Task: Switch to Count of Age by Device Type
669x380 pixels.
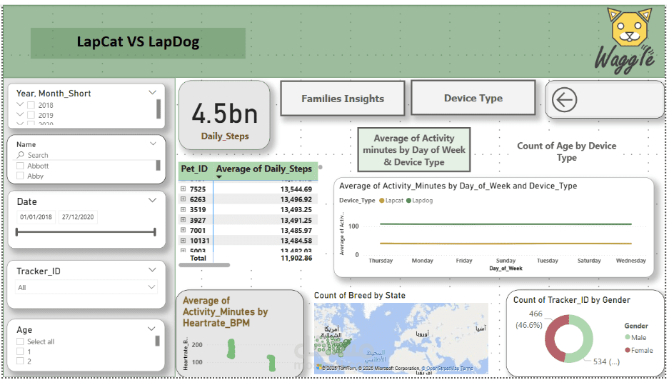Action: 566,151
